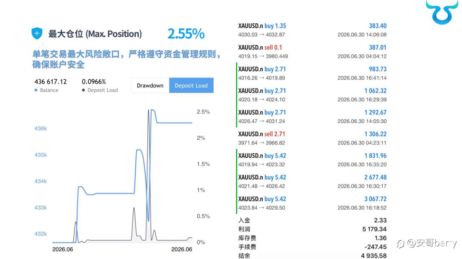
Task: Click the 436 617.12 balance value
Action: click(51, 82)
